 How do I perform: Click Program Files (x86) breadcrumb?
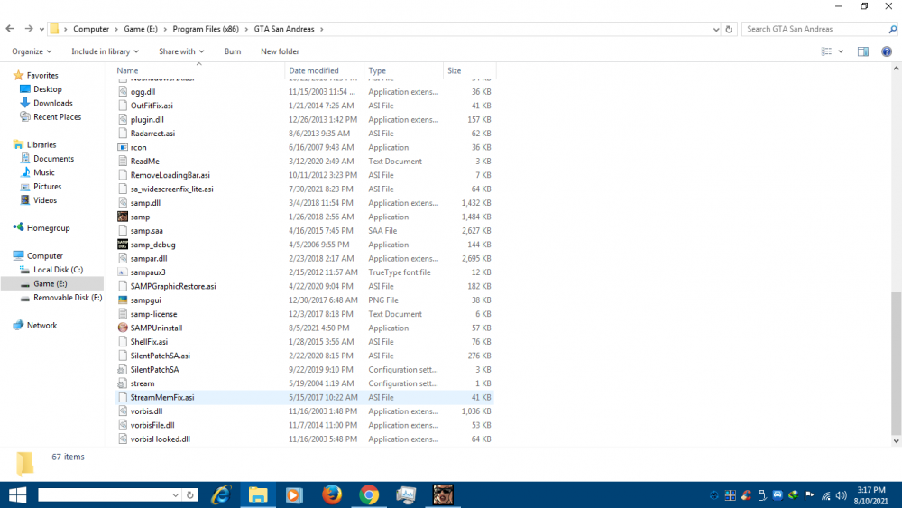tap(206, 29)
